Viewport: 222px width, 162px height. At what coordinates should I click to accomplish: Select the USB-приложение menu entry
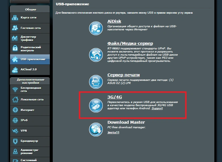(30, 59)
